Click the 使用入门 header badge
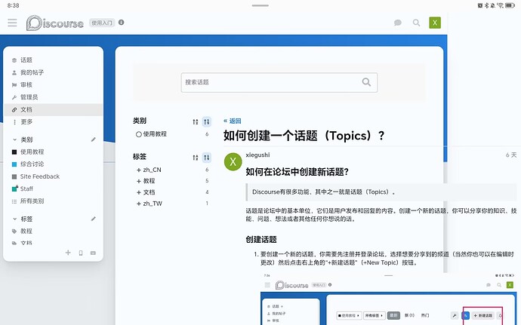Viewport: 521px width, 325px height. coord(102,23)
